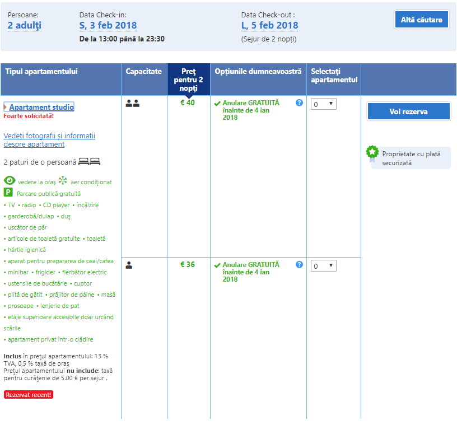This screenshot has width=457, height=425.
Task: Open help icon for €40 cancellation option
Action: click(x=299, y=103)
